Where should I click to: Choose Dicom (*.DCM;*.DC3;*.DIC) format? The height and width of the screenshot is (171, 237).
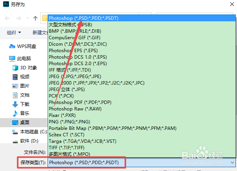click(142, 44)
